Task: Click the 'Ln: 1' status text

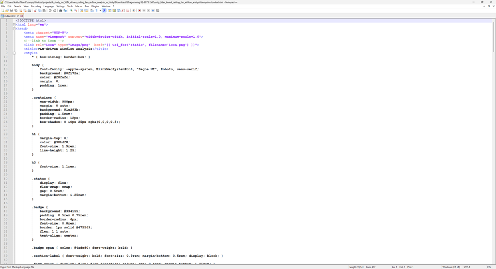Action: click(394, 267)
